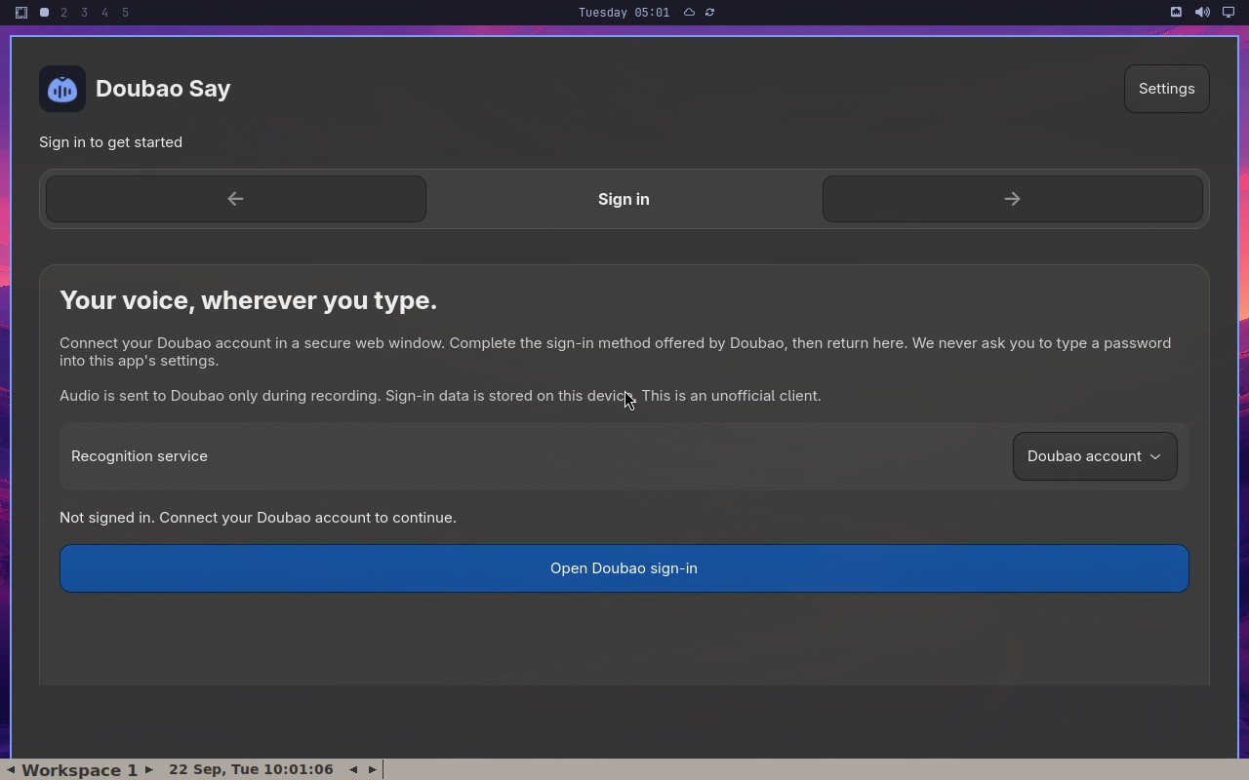Switch to active workspace 1 indicator dot
Screen dimensions: 1249x780
[x=44, y=13]
